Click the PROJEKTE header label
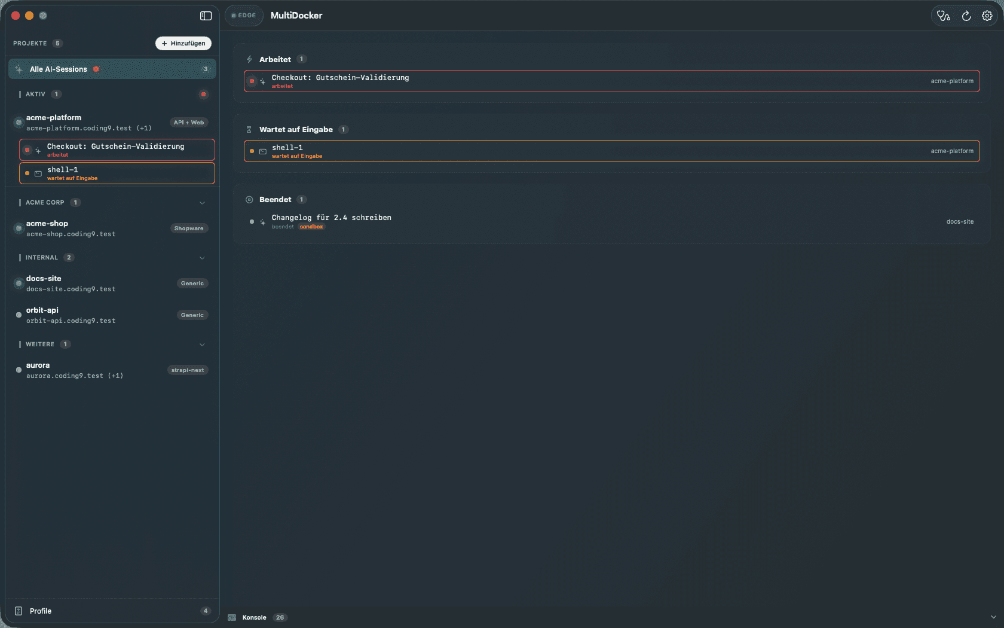The width and height of the screenshot is (1004, 628). pyautogui.click(x=30, y=43)
